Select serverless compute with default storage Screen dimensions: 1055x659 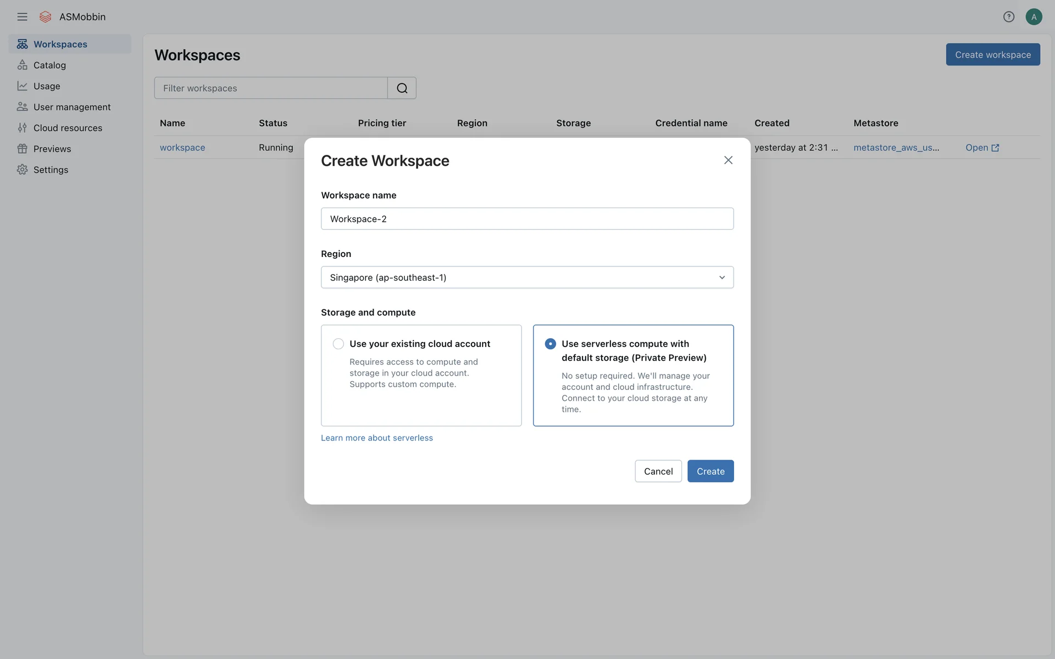[550, 344]
